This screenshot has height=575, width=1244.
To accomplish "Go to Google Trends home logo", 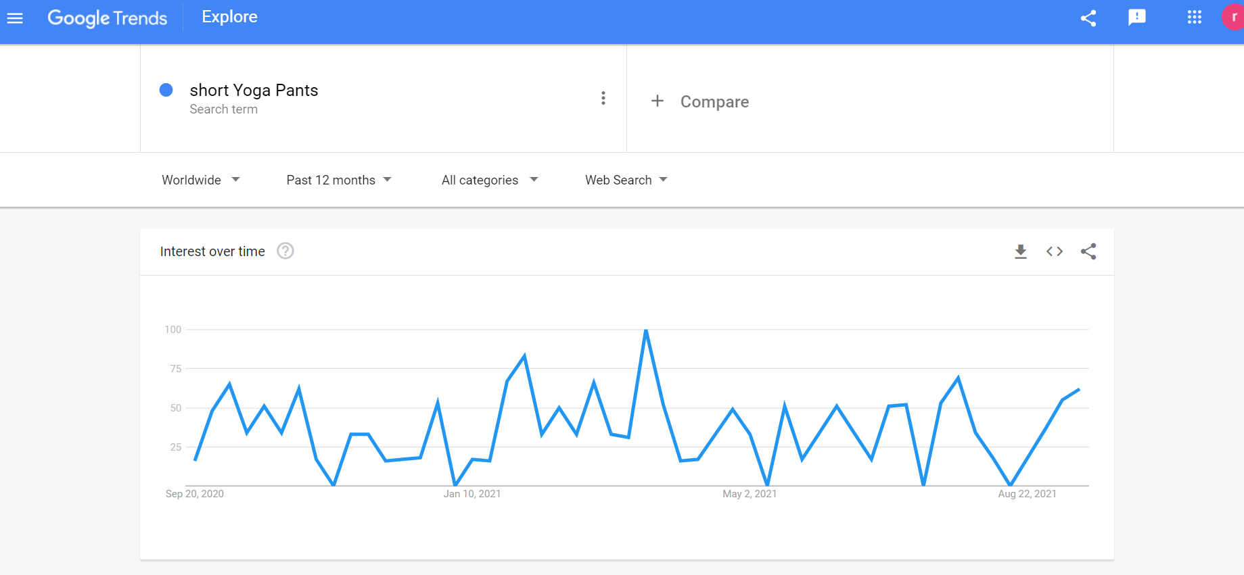I will [107, 18].
